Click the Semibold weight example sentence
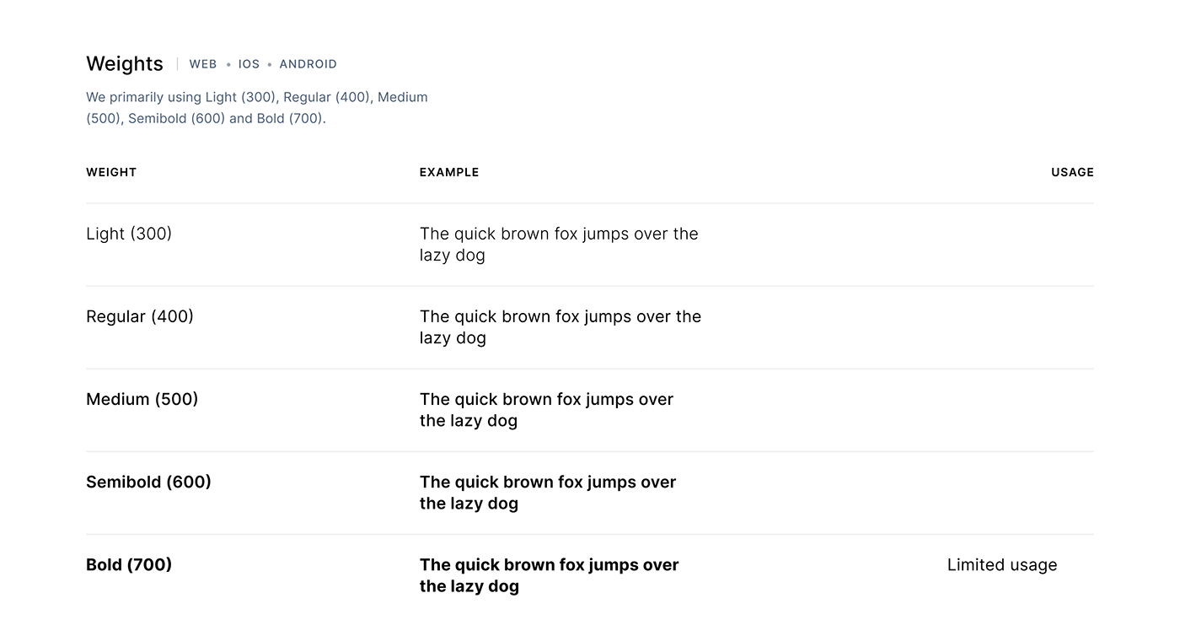This screenshot has height=636, width=1180. point(549,493)
